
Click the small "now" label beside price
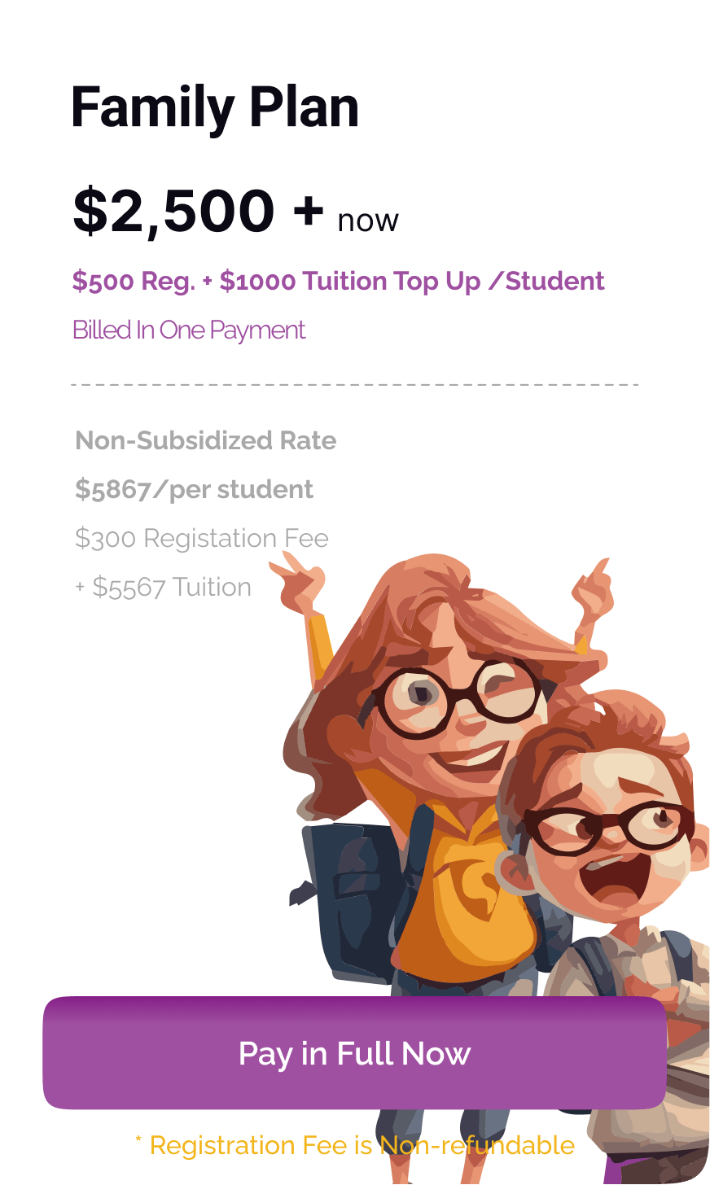(x=368, y=221)
